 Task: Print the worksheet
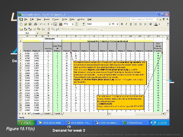[x=36, y=24]
